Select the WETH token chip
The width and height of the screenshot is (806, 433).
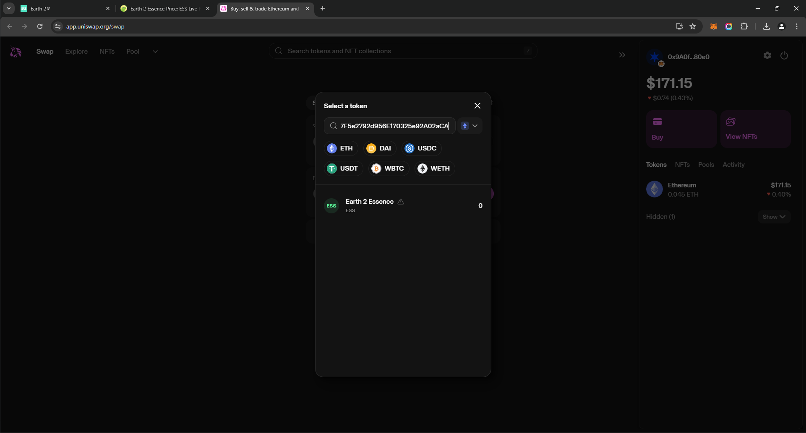click(x=435, y=169)
